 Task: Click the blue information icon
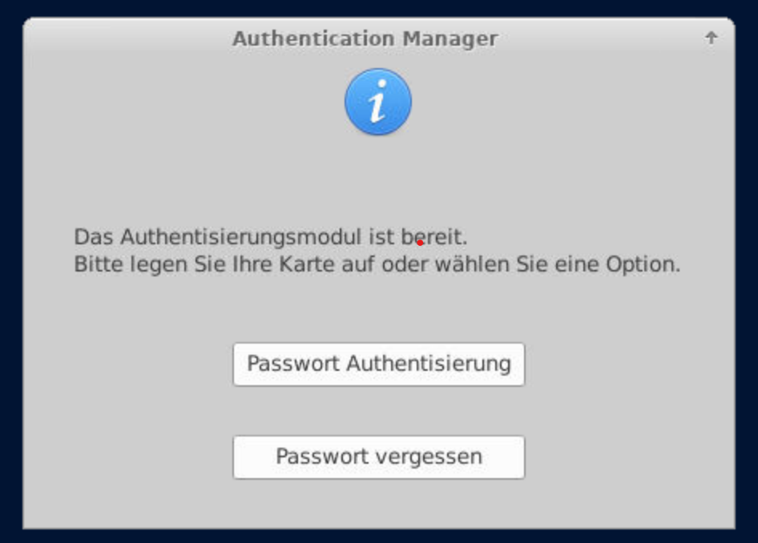pyautogui.click(x=378, y=102)
